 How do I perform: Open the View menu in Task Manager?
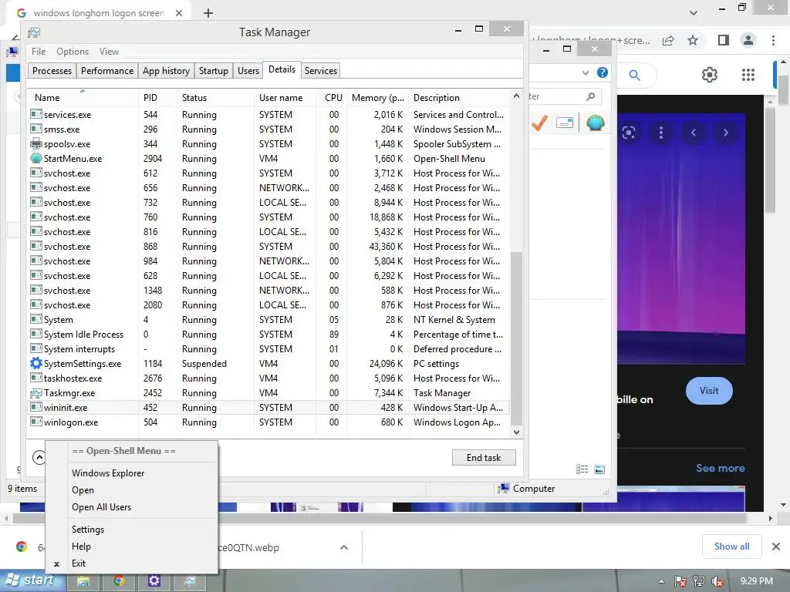[109, 52]
